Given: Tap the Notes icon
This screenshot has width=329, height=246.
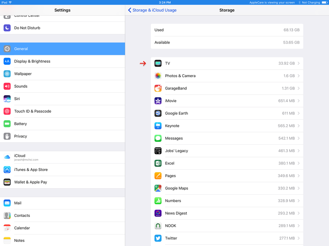Looking at the screenshot, I should pyautogui.click(x=7, y=240).
